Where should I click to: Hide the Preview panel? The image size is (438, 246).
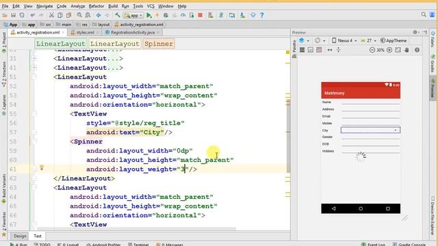tap(424, 32)
